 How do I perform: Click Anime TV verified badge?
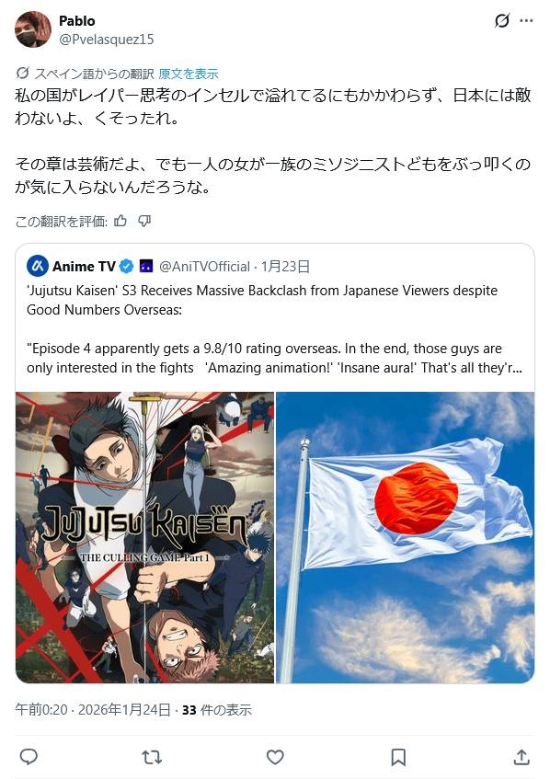127,267
